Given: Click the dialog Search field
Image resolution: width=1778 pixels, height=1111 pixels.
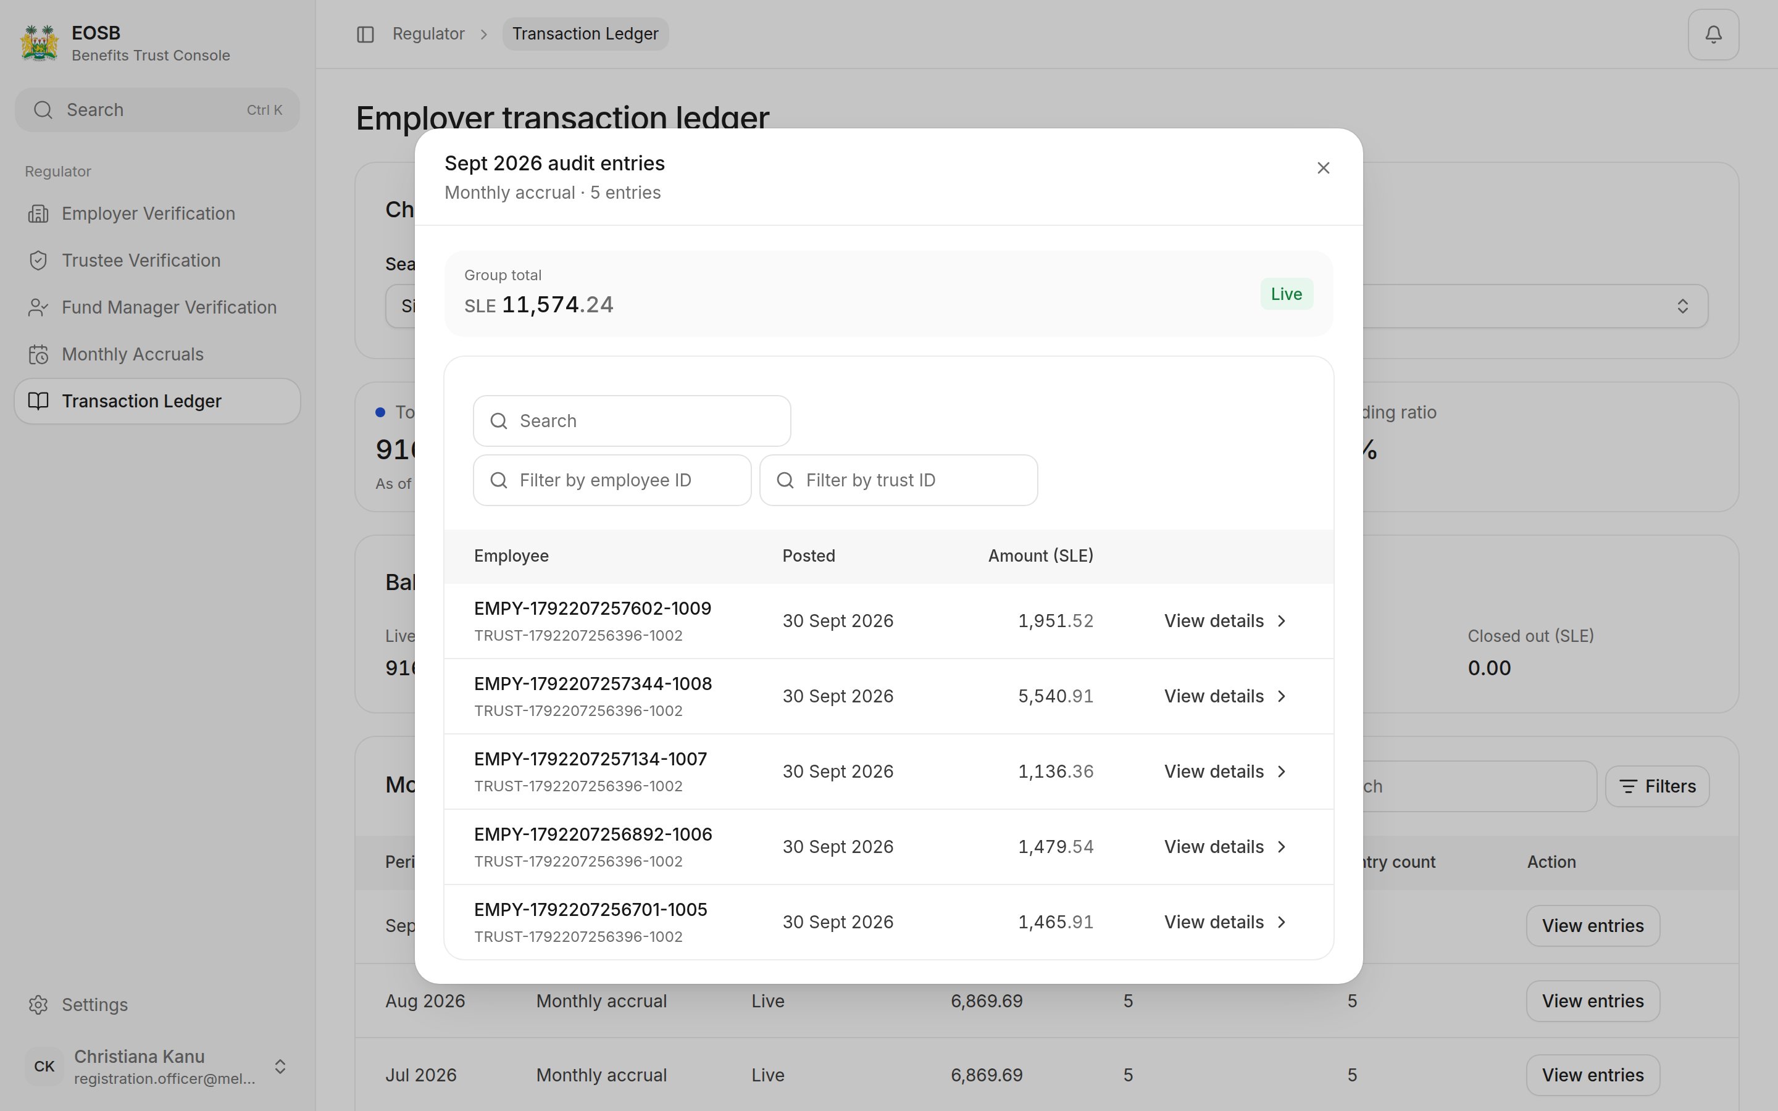Looking at the screenshot, I should pyautogui.click(x=632, y=421).
